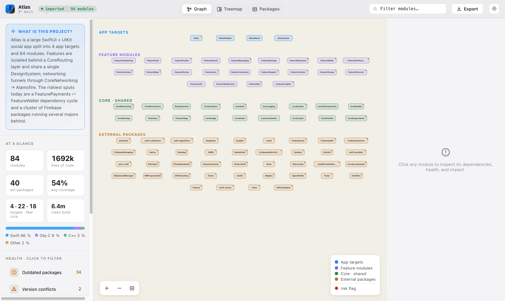Select the swift-syntax package node
The image size is (505, 301).
pyautogui.click(x=225, y=188)
